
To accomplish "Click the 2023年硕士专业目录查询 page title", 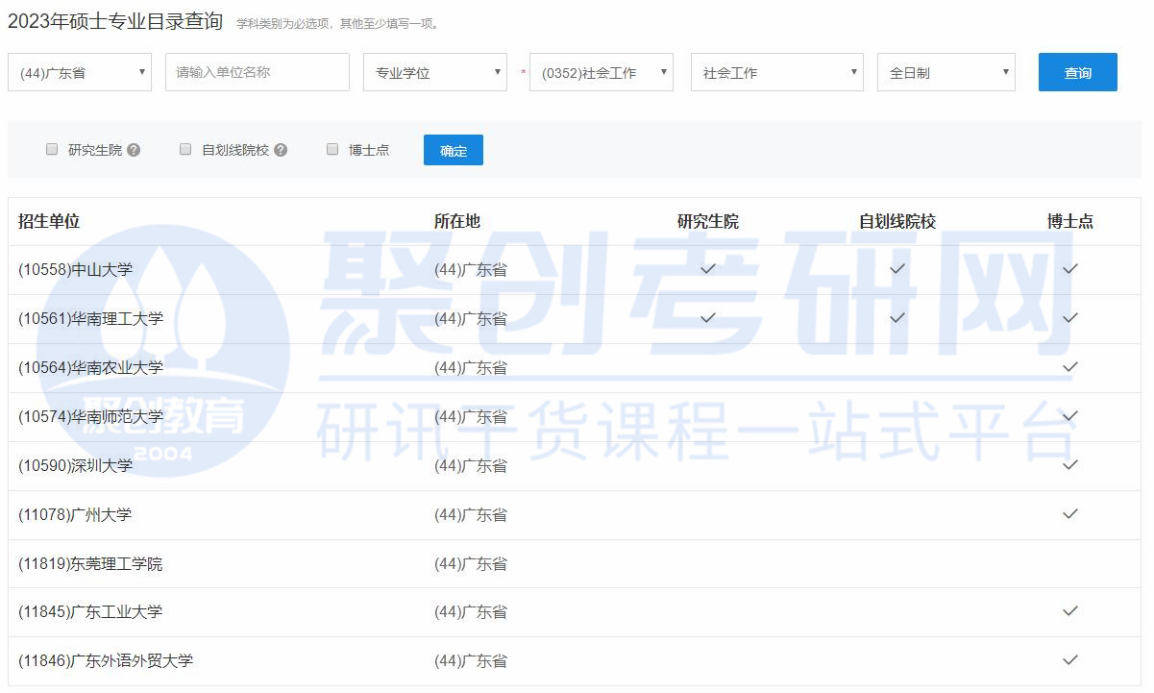I will pyautogui.click(x=115, y=21).
